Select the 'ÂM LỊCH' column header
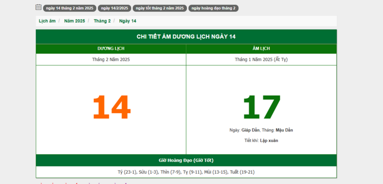The height and width of the screenshot is (184, 383). point(262,49)
